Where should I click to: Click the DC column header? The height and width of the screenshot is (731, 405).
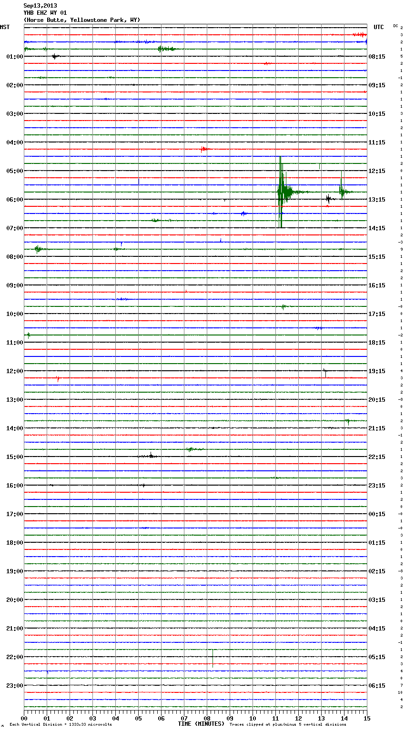pyautogui.click(x=395, y=26)
